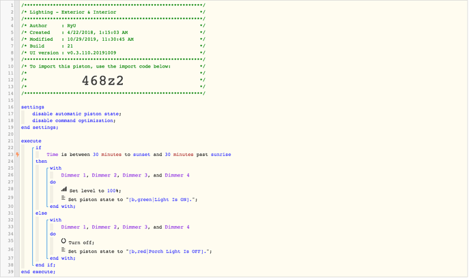Viewport: 471px width, 278px height.
Task: Click line number 39 in the gutter
Action: pos(10,272)
